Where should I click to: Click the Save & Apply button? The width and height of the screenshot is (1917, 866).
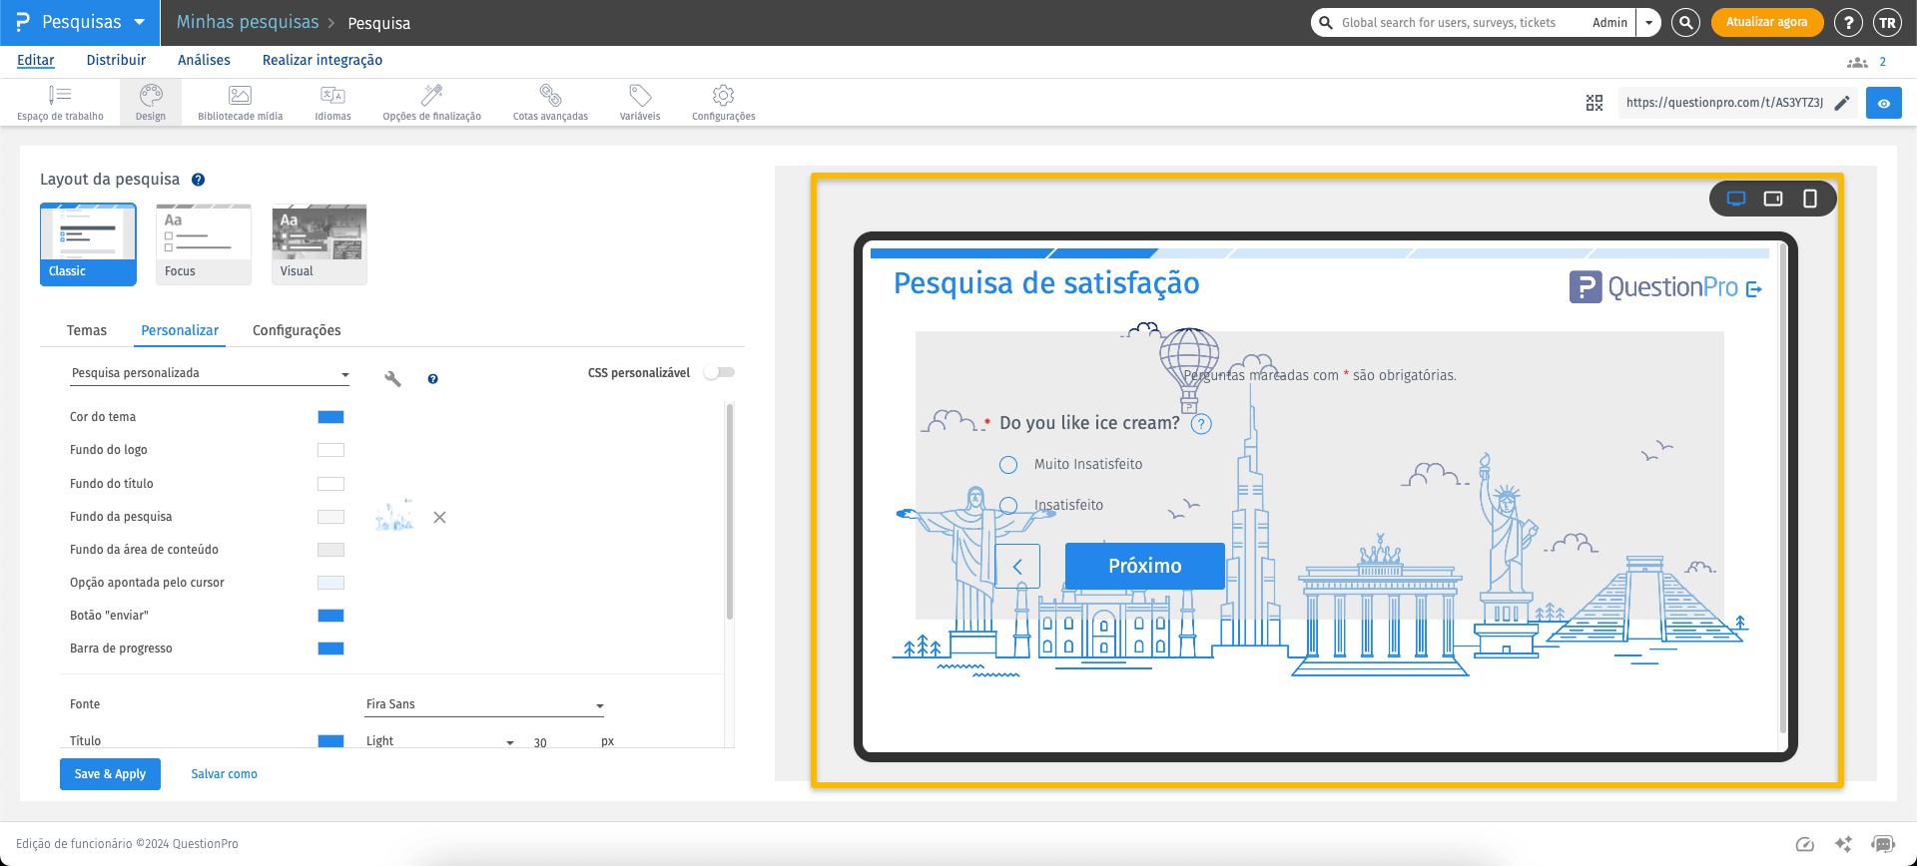tap(110, 774)
